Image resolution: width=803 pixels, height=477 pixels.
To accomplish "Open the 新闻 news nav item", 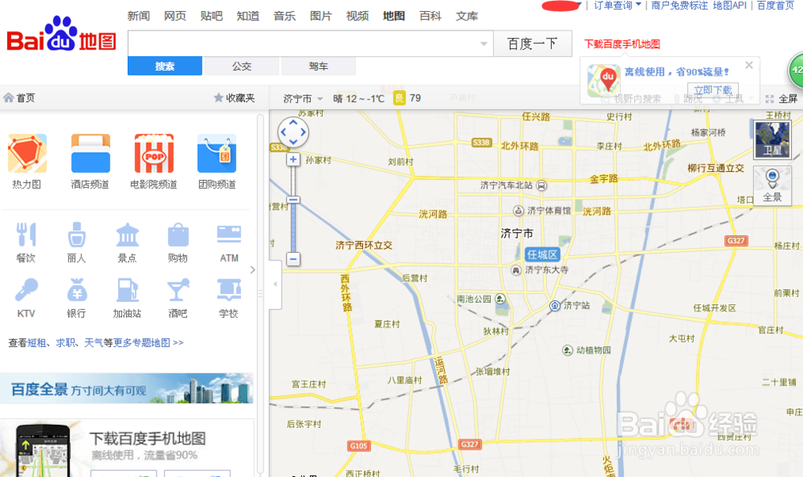I will coord(139,16).
